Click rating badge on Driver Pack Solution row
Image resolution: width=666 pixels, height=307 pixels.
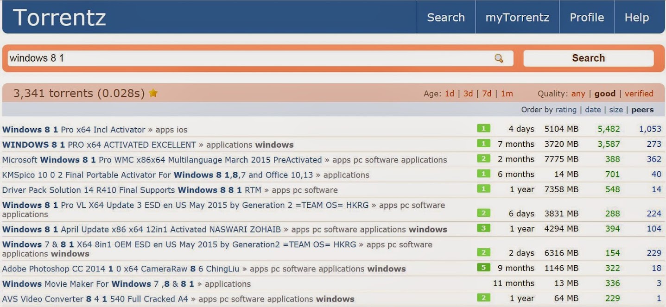point(483,189)
